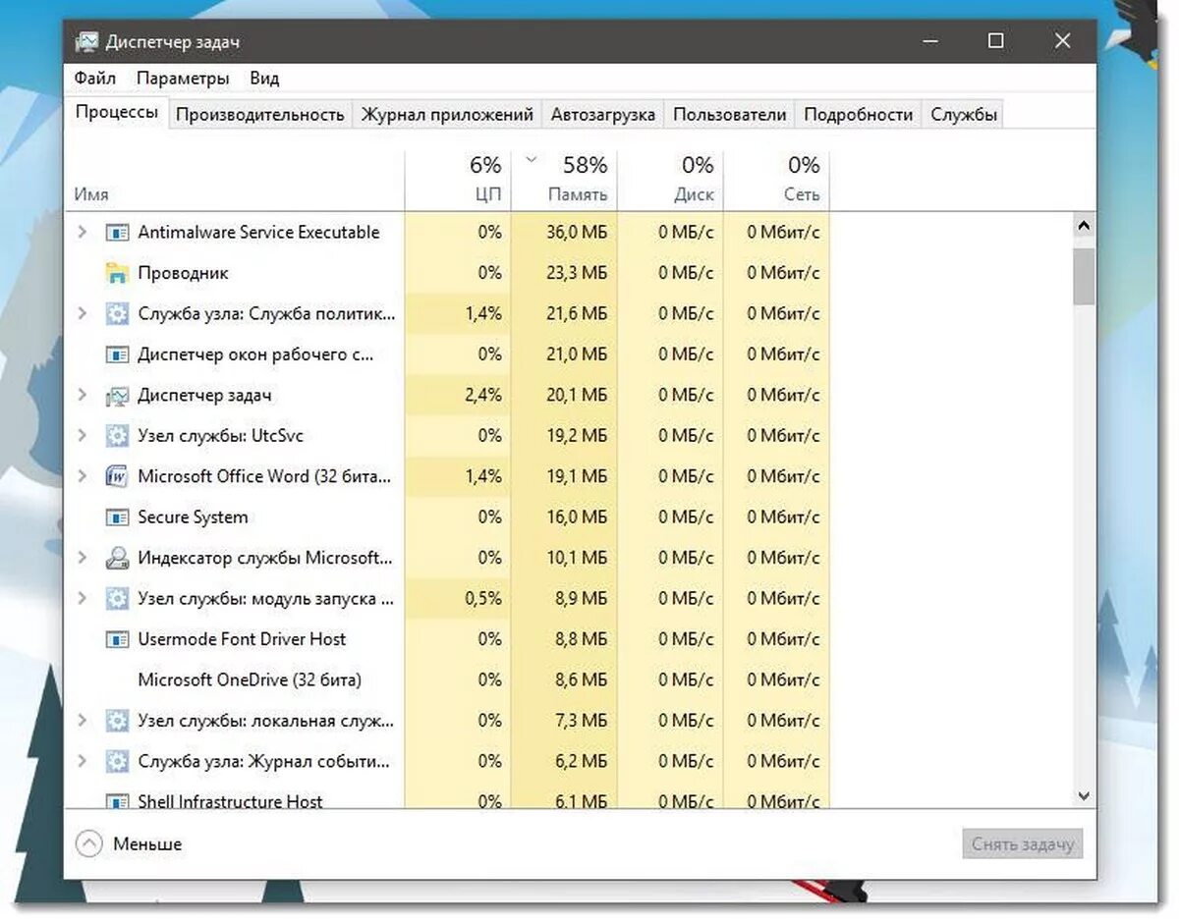Open the Файл menu
Screen dimensions: 1179x924
pos(95,79)
